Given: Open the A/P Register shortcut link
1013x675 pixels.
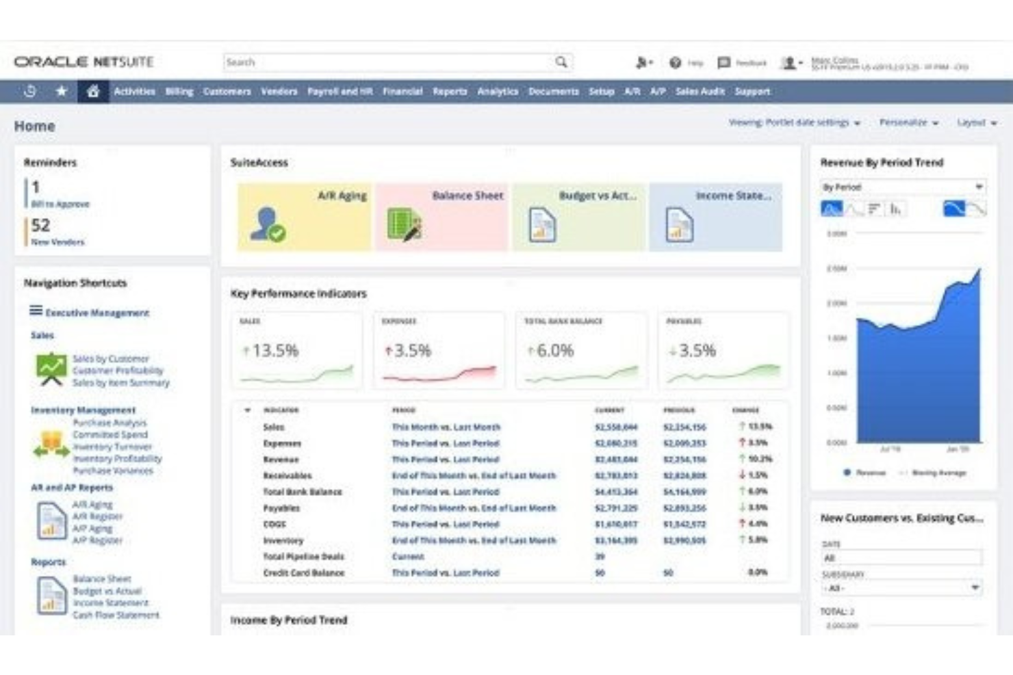Looking at the screenshot, I should (x=97, y=540).
